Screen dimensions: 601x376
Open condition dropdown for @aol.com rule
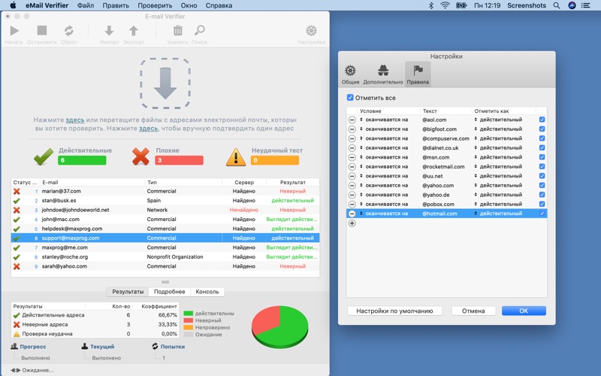(x=384, y=120)
